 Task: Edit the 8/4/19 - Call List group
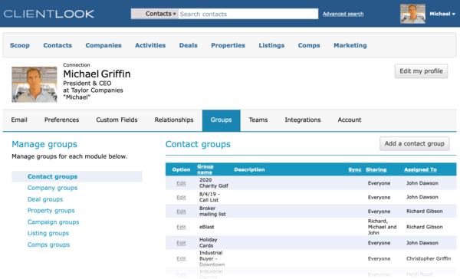pyautogui.click(x=181, y=197)
